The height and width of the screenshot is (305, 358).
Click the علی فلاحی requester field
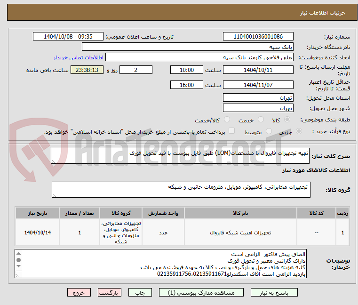pyautogui.click(x=199, y=57)
